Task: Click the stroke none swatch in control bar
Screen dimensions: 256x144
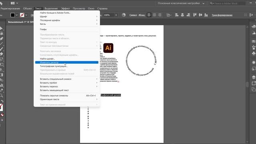Action: click(x=22, y=15)
